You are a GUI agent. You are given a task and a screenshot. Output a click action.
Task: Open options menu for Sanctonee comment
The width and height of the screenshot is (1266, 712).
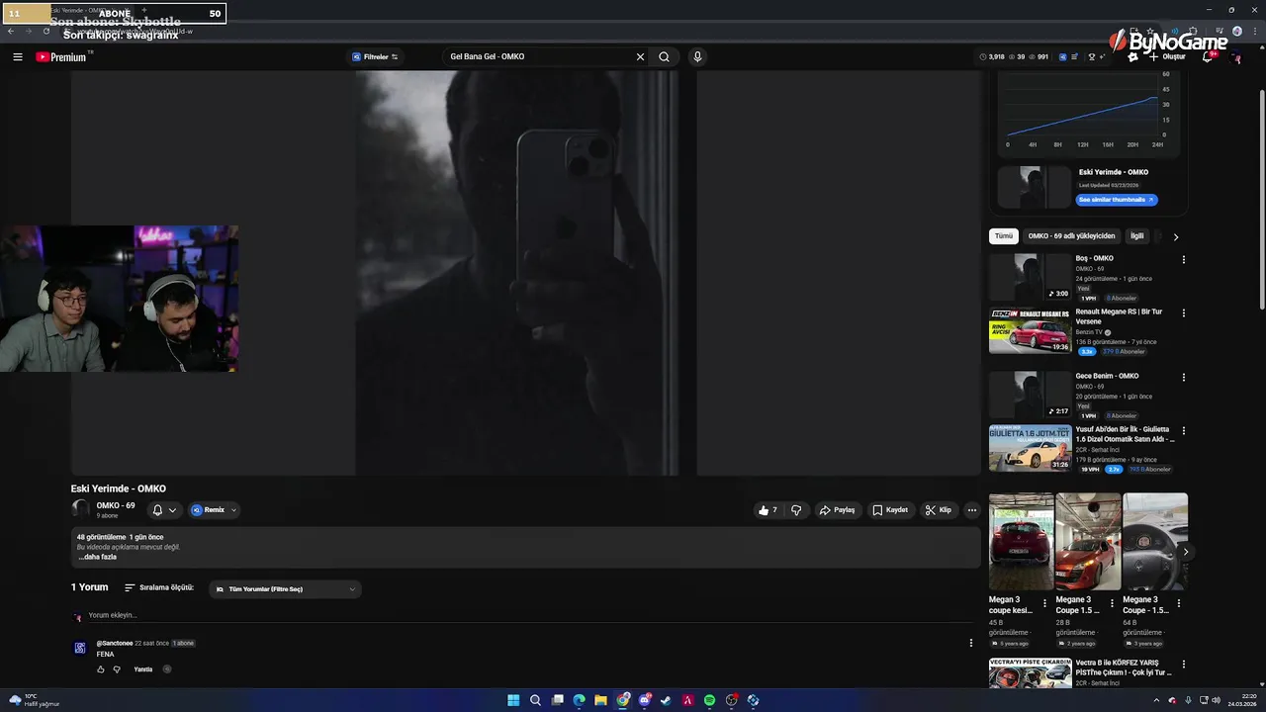pos(970,643)
